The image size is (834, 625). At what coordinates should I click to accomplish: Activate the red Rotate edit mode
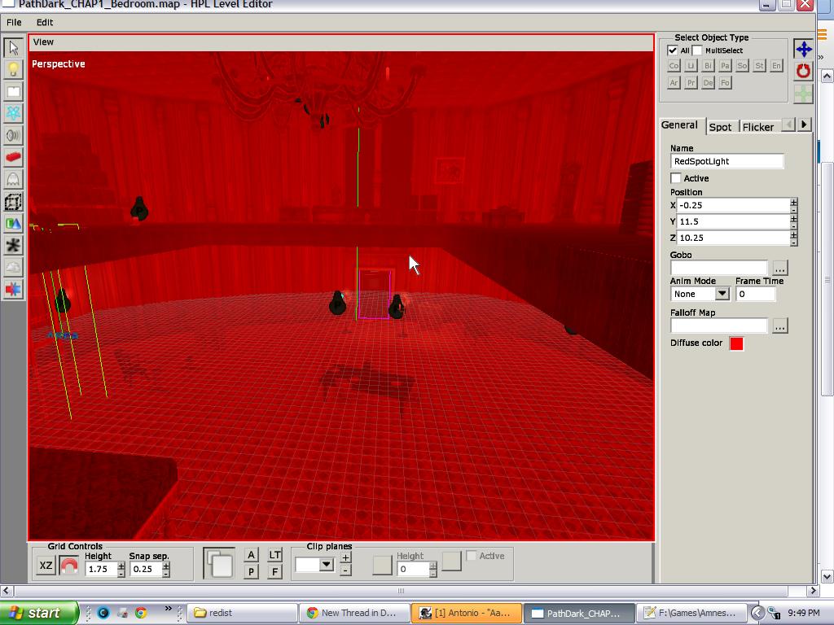tap(803, 72)
